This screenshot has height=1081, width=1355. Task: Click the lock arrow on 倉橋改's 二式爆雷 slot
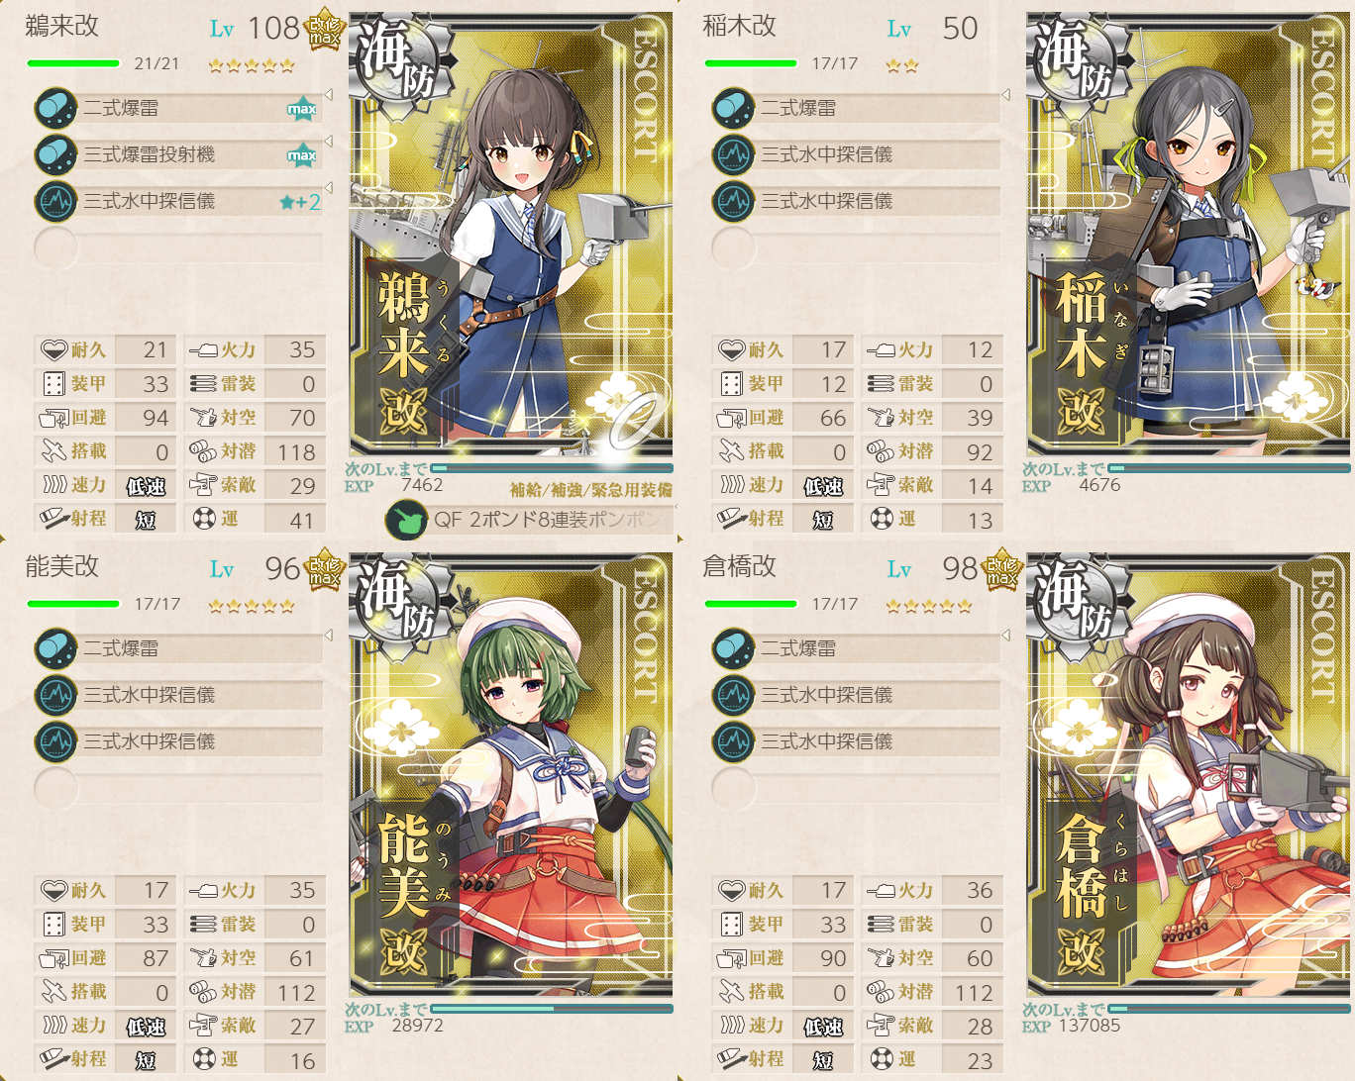pos(1005,636)
